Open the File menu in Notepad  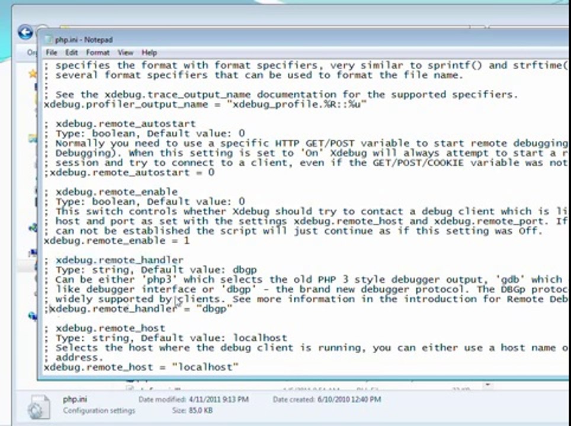click(x=52, y=53)
